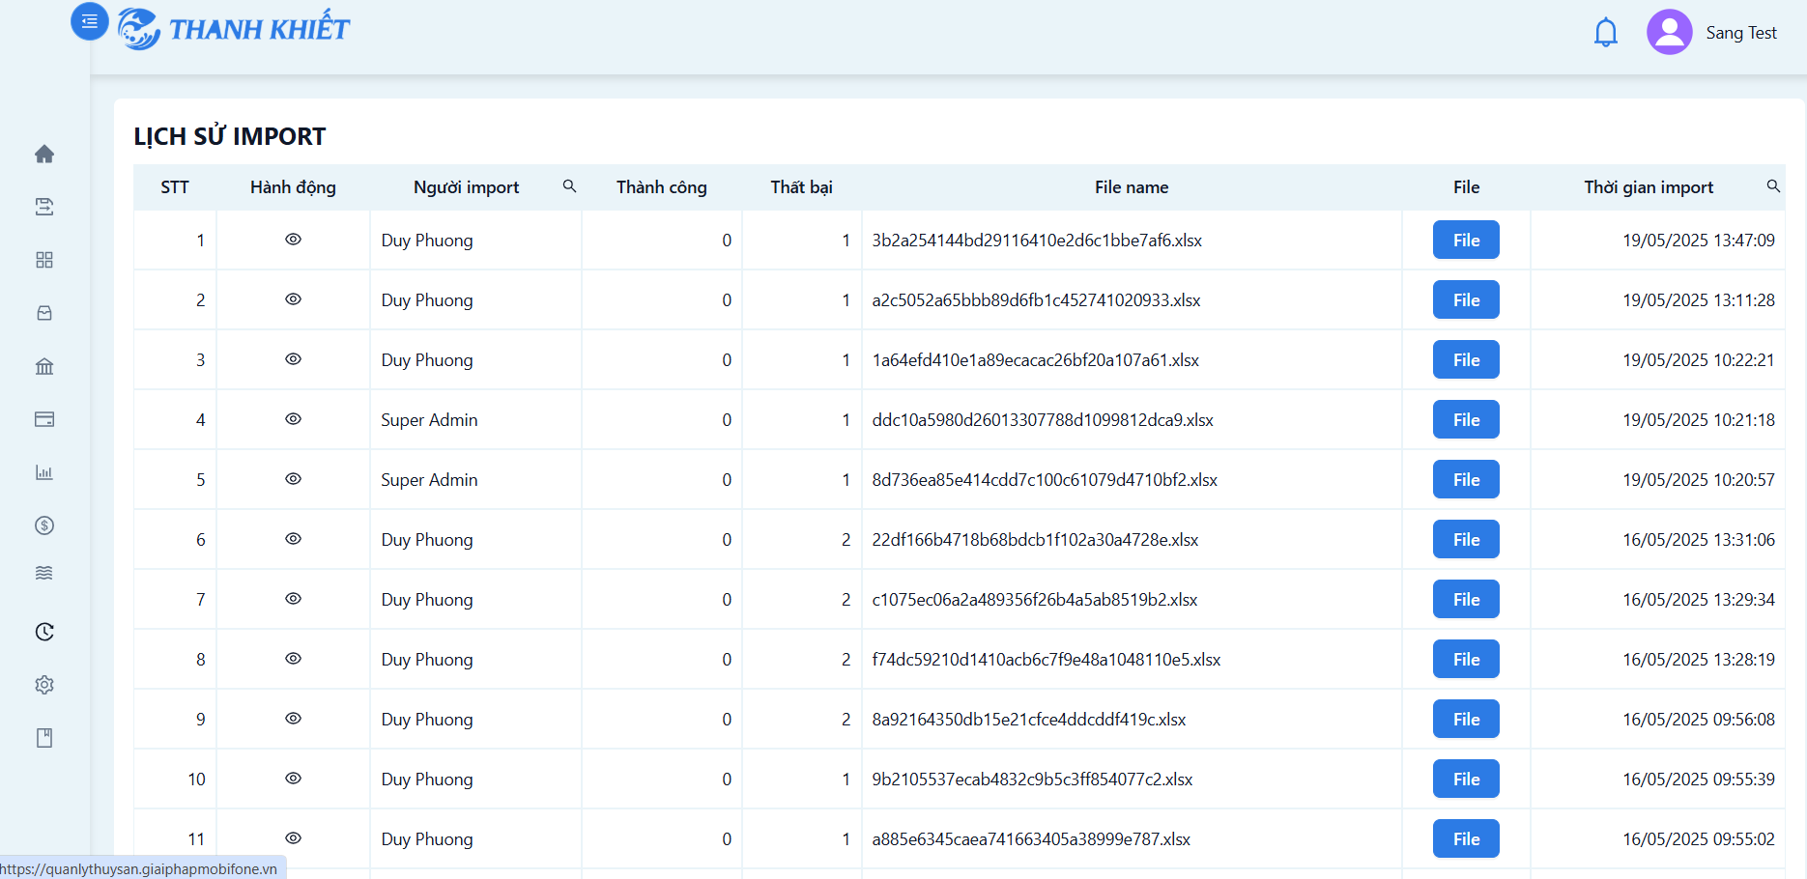View details of import row 4
The width and height of the screenshot is (1807, 879).
(x=293, y=419)
